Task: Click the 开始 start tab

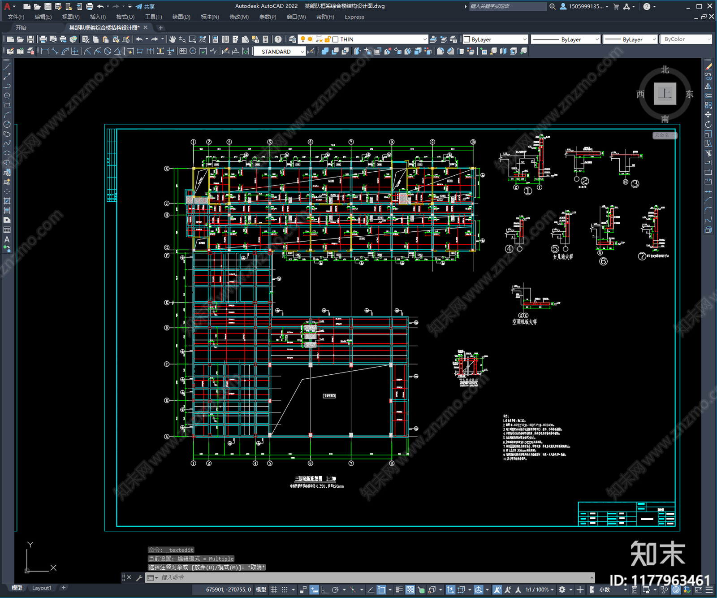Action: (x=21, y=28)
